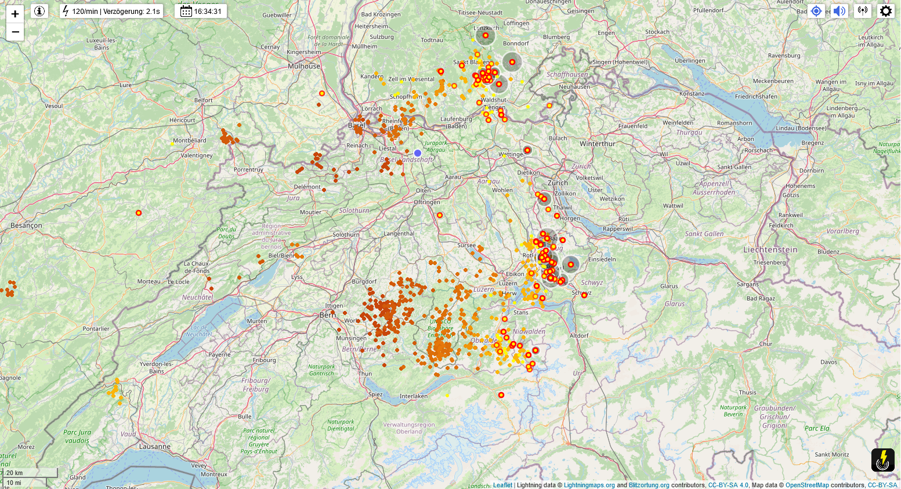Show detector stations with the antenna icon

tap(863, 11)
